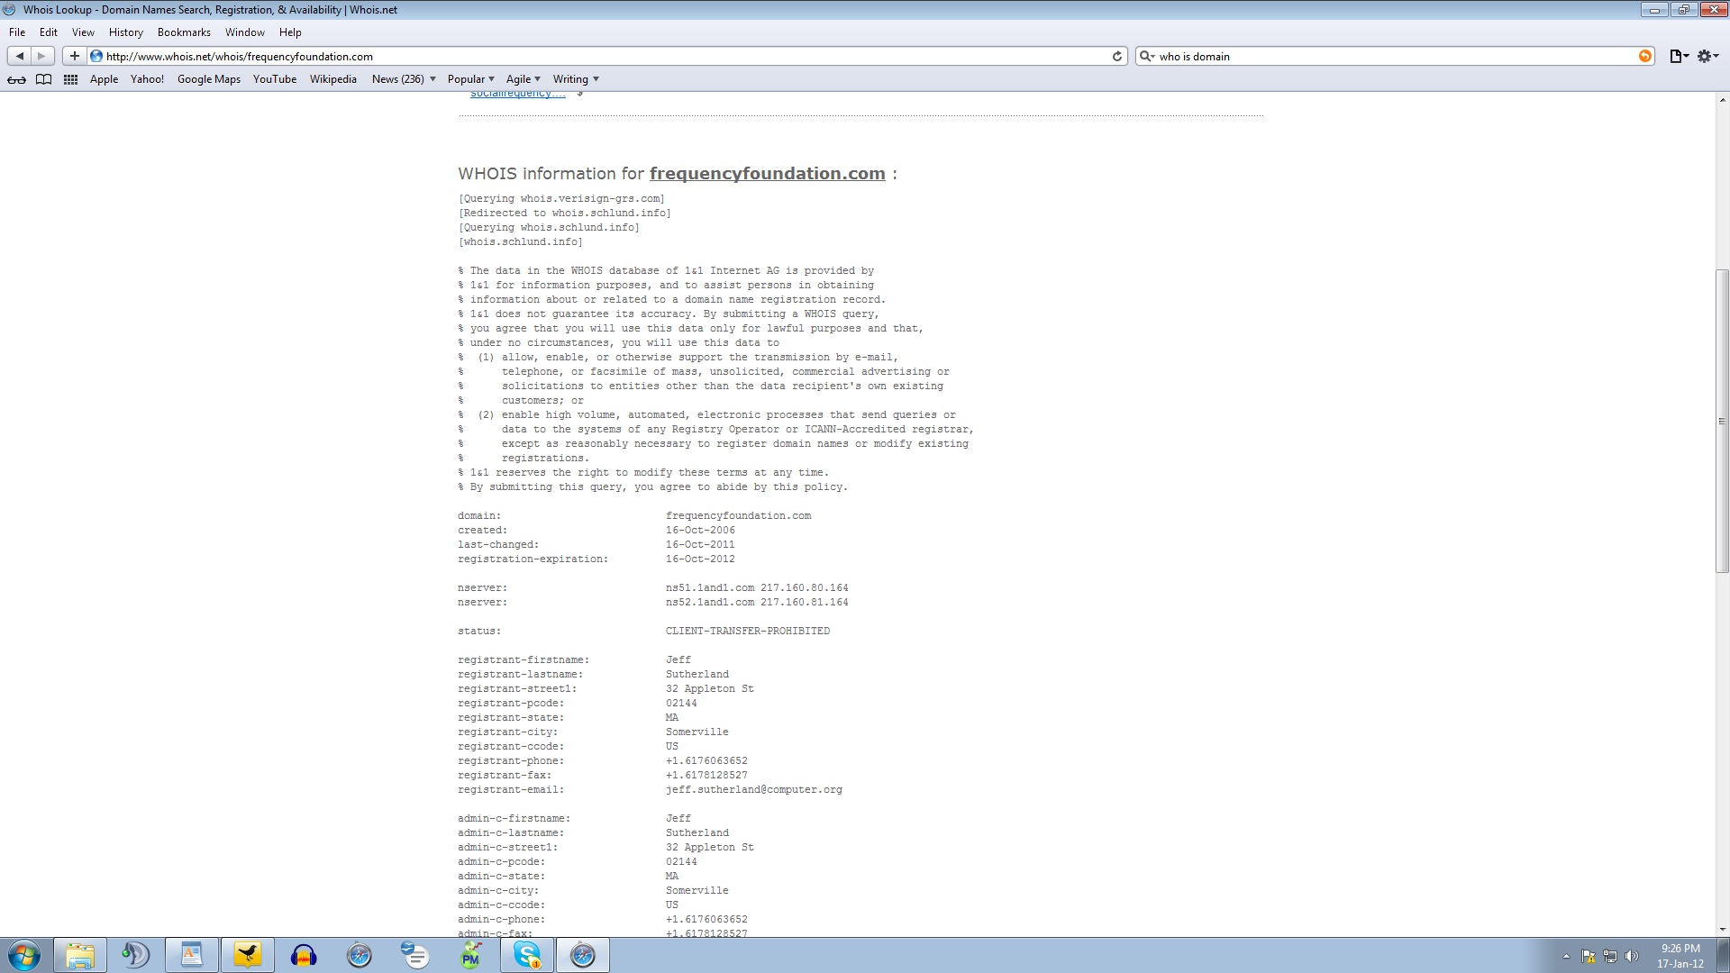
Task: Open the Wikipedia bookmark
Action: click(332, 79)
